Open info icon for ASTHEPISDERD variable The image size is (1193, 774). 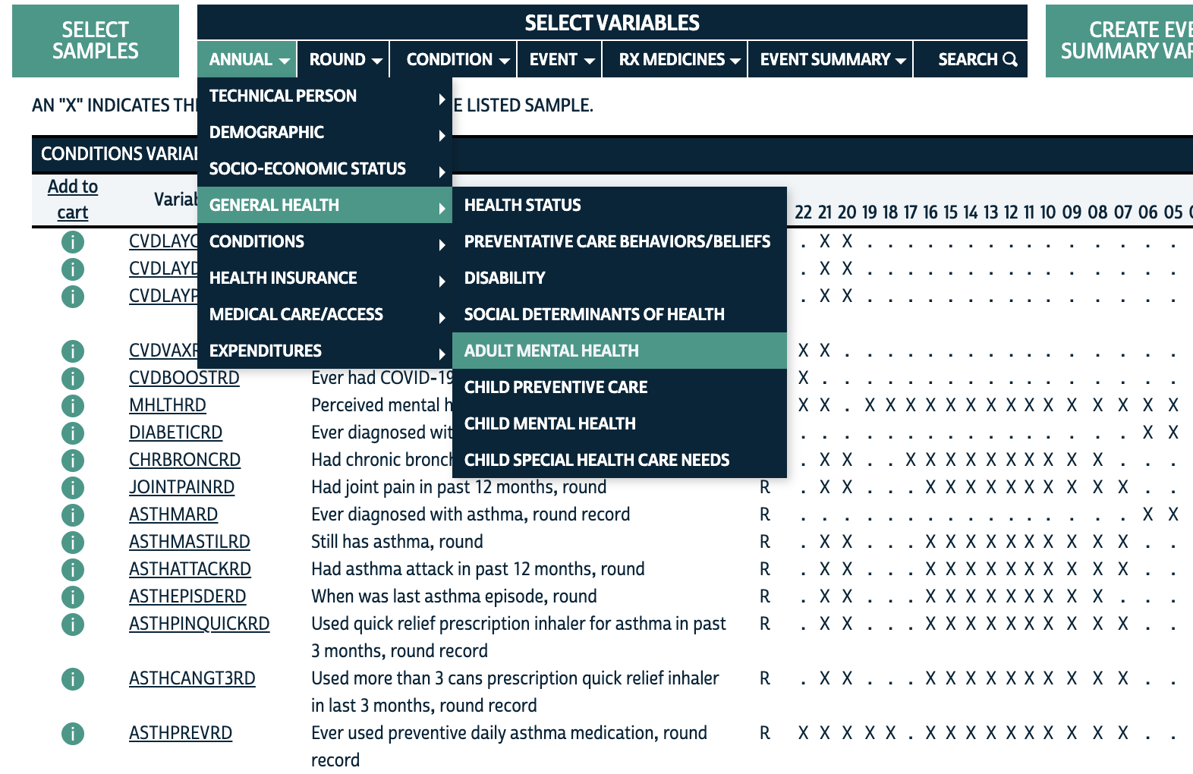[73, 596]
